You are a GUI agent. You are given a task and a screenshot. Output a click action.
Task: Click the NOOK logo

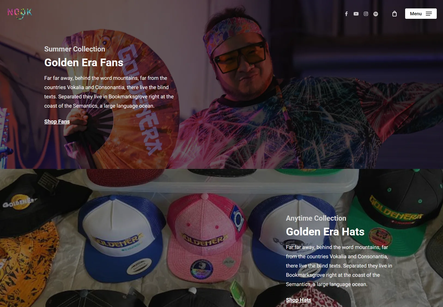click(x=20, y=13)
